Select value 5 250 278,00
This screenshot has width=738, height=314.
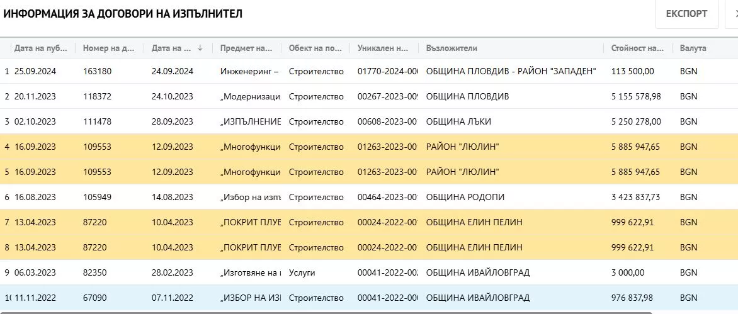coord(636,121)
